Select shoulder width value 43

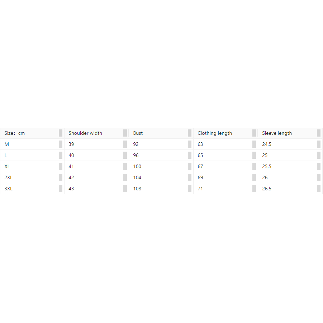tap(71, 189)
